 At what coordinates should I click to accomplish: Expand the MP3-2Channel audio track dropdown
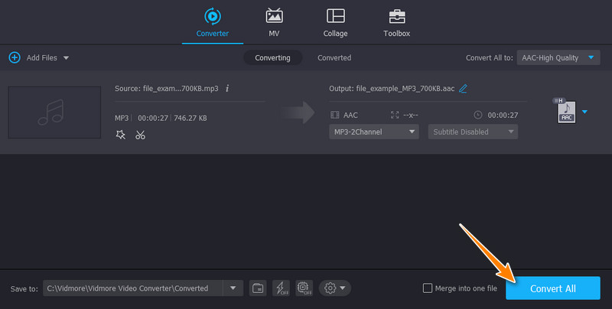point(374,132)
